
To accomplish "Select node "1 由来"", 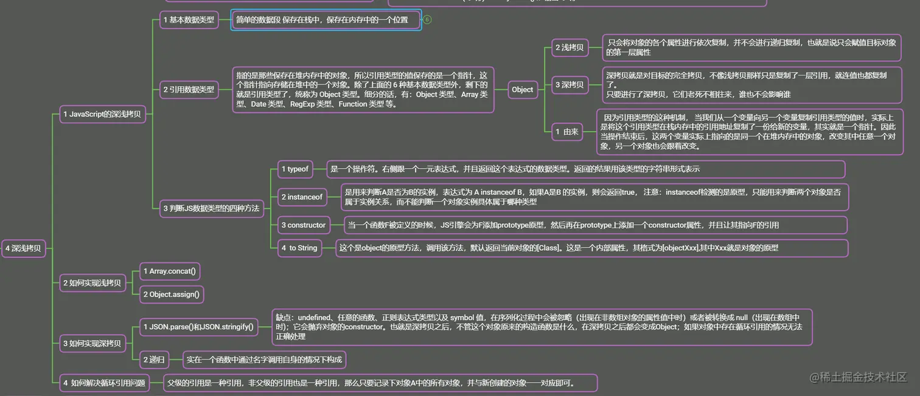I will (567, 131).
